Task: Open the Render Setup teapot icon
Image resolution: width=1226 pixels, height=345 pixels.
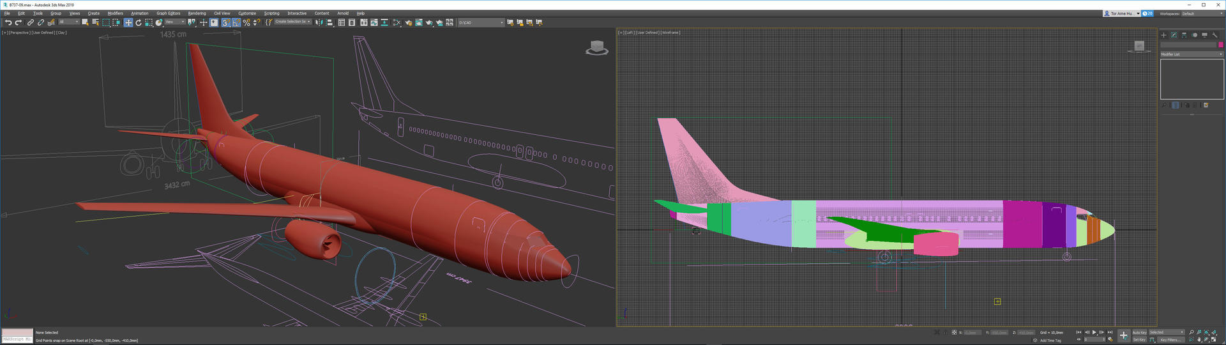Action: 409,22
